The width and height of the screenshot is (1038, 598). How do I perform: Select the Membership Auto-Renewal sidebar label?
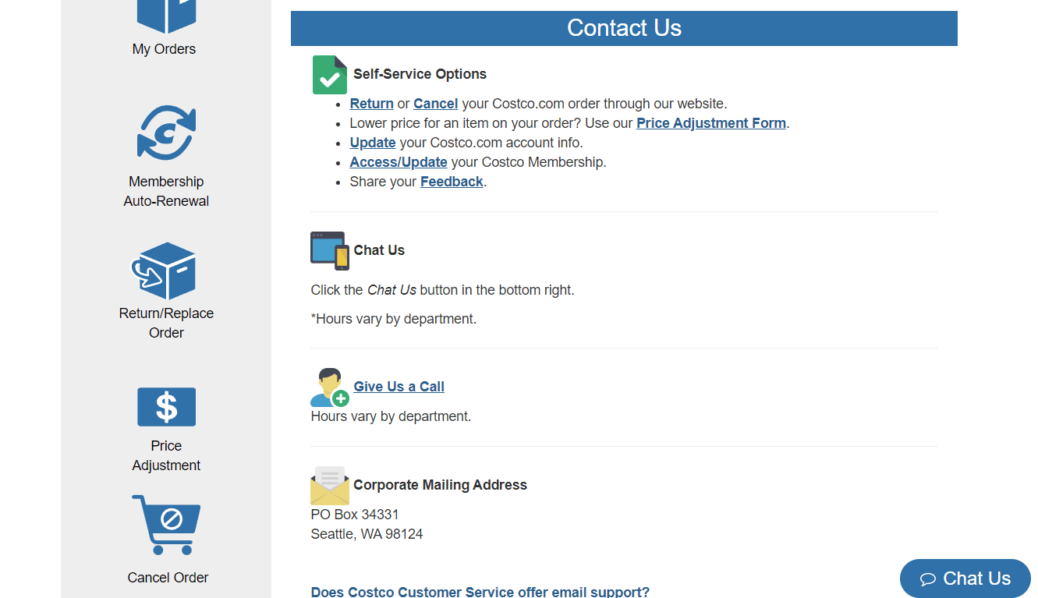(x=166, y=191)
